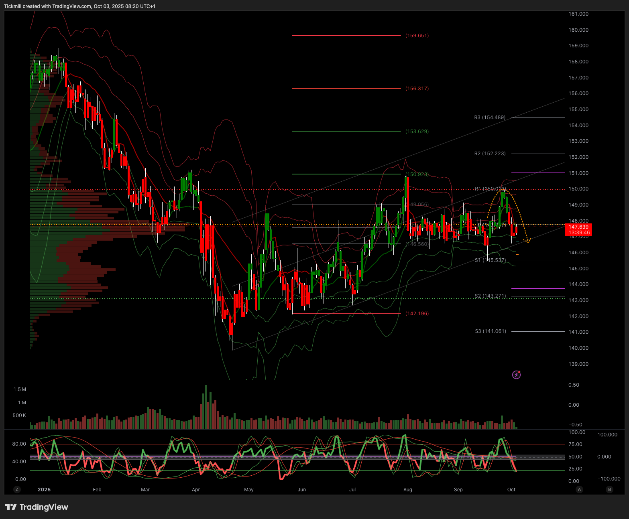This screenshot has width=629, height=519.
Task: Click the green (153.629) level label
Action: coord(417,132)
